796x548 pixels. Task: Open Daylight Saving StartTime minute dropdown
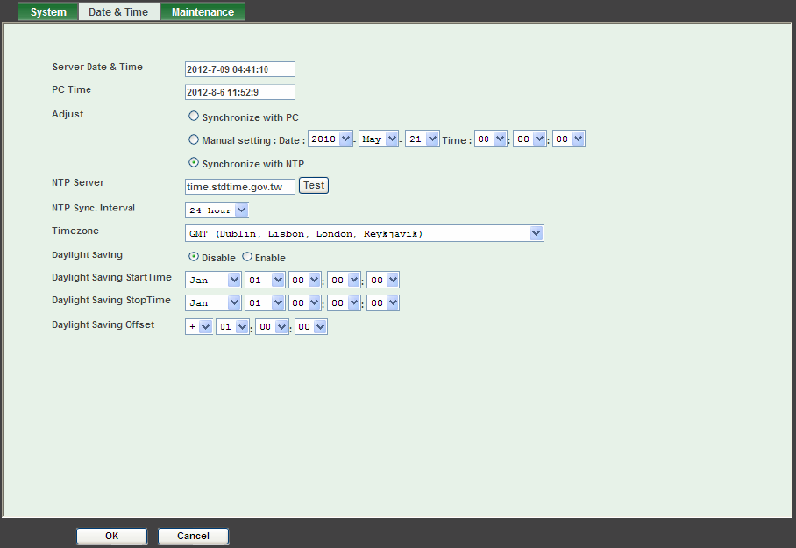click(x=345, y=280)
